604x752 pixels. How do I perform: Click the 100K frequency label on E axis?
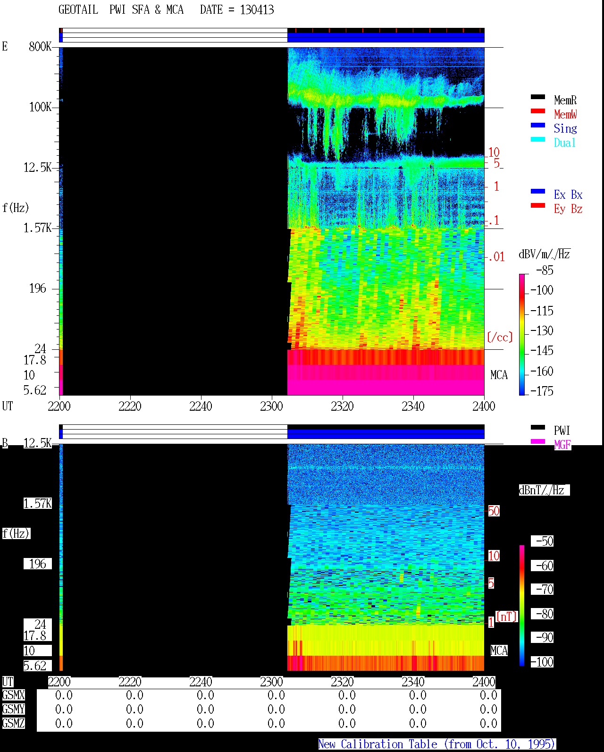pos(41,107)
